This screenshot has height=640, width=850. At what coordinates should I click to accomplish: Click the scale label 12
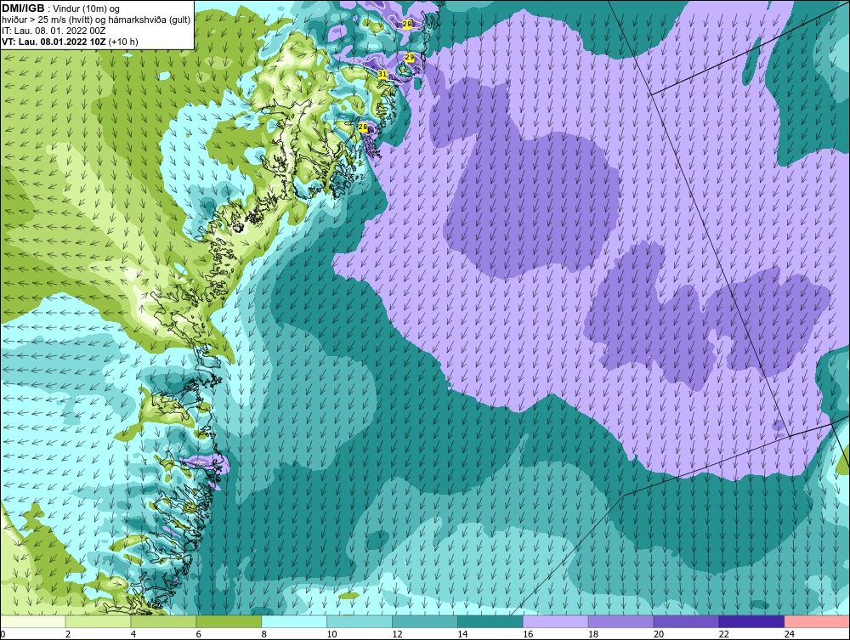[397, 634]
